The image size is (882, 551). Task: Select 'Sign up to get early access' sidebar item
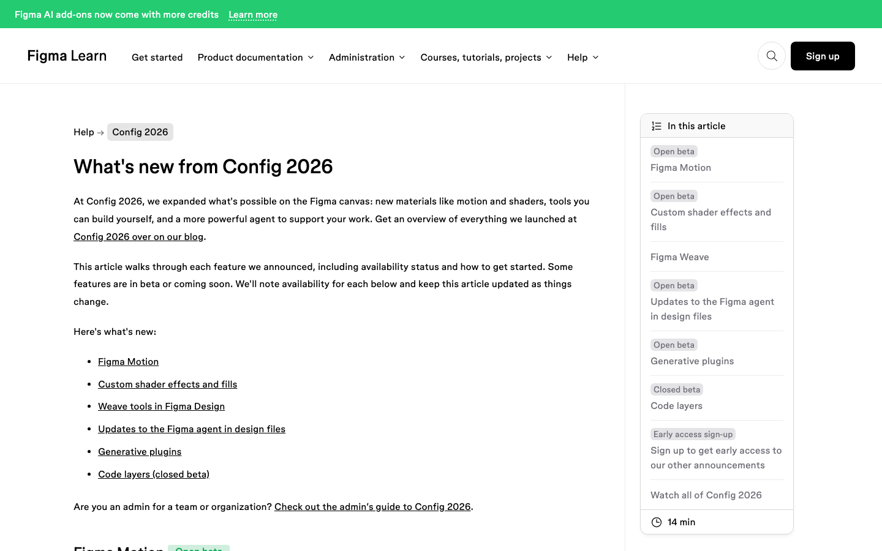(716, 457)
